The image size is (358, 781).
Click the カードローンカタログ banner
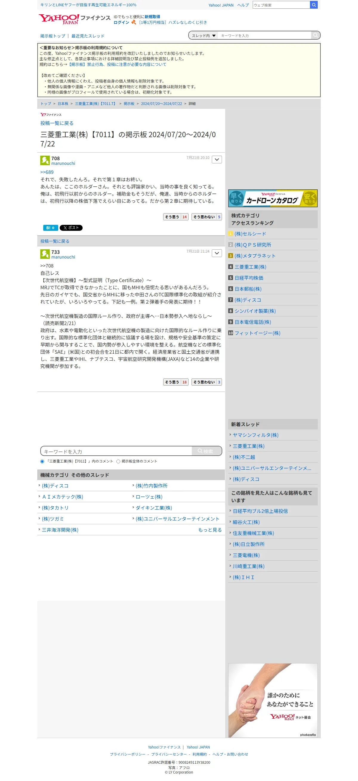pos(273,198)
